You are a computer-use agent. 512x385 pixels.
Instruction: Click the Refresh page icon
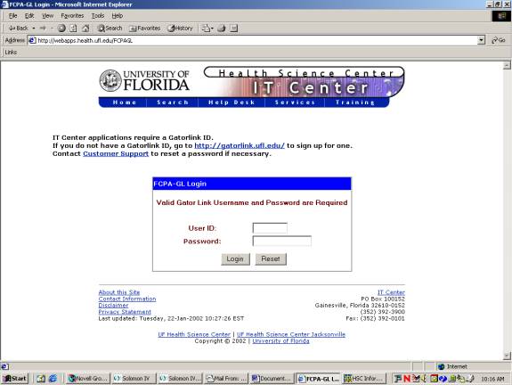pyautogui.click(x=73, y=29)
